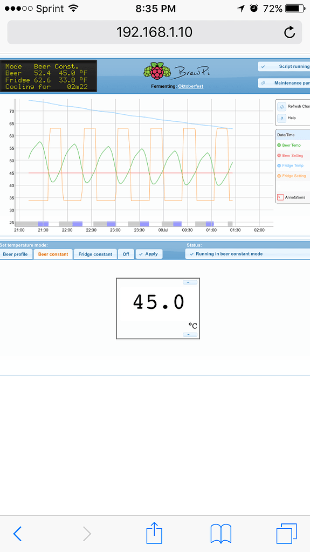The height and width of the screenshot is (552, 310).
Task: Tap the 192.168.1.10 address bar
Action: click(x=155, y=32)
